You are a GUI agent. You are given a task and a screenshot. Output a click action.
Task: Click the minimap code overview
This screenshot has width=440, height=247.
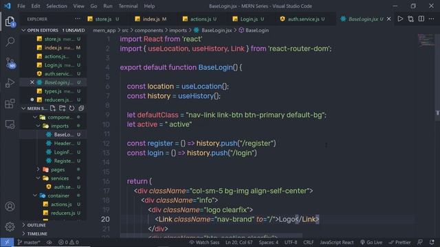pyautogui.click(x=426, y=40)
